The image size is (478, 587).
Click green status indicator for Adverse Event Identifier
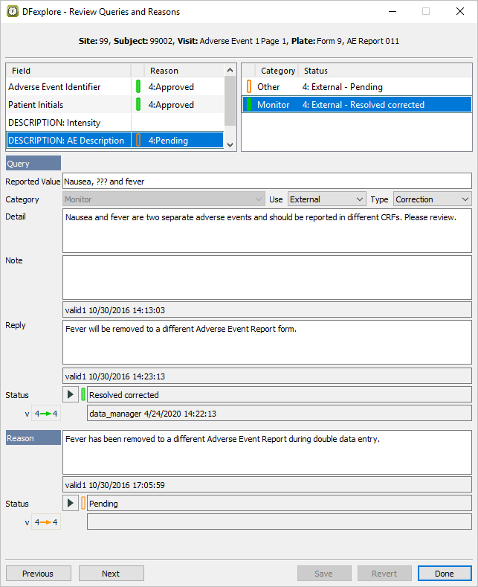point(138,87)
